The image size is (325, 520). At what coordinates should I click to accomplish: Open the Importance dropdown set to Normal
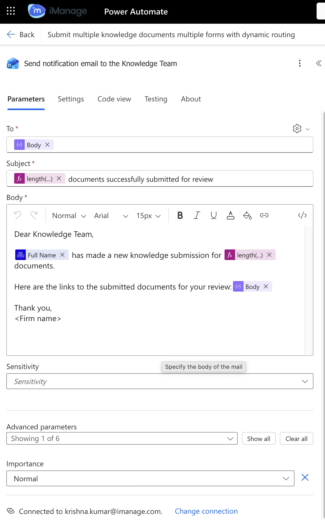tap(150, 478)
